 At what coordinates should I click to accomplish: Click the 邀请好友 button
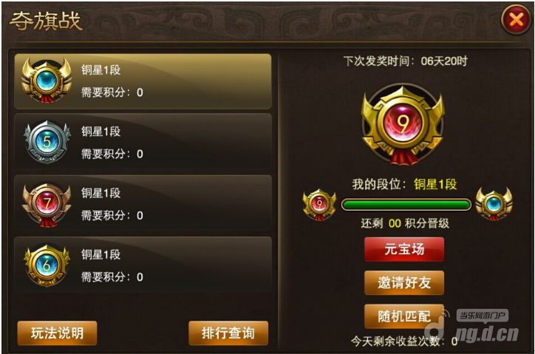[404, 282]
